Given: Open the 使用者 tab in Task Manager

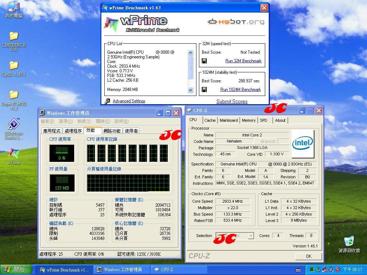Looking at the screenshot, I should [x=131, y=131].
